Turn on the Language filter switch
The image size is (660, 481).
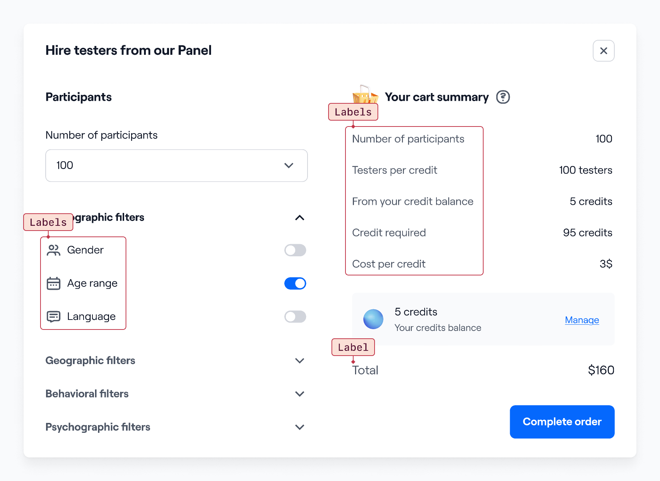click(x=295, y=317)
